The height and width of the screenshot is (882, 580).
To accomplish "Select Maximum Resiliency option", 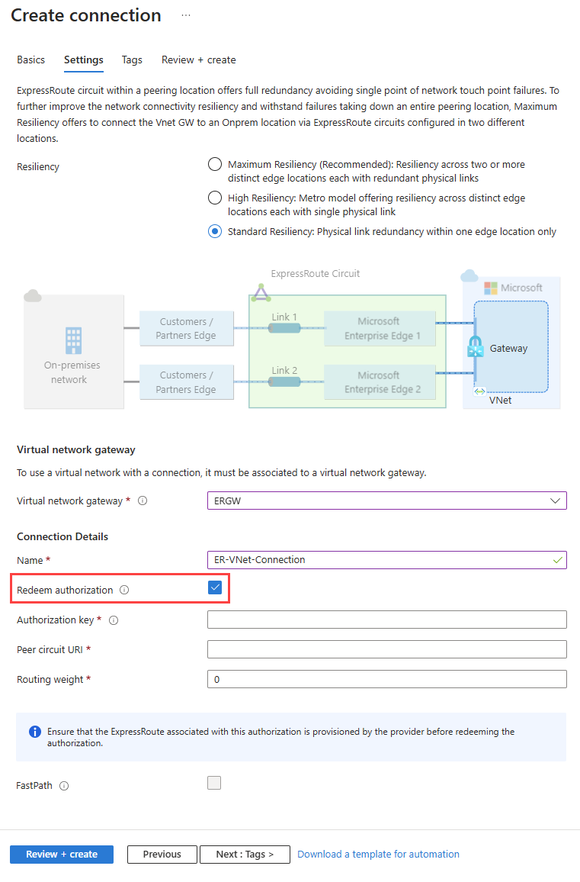I will 214,164.
